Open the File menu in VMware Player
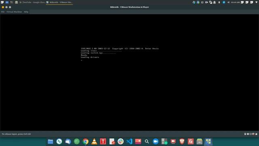 click(3, 12)
